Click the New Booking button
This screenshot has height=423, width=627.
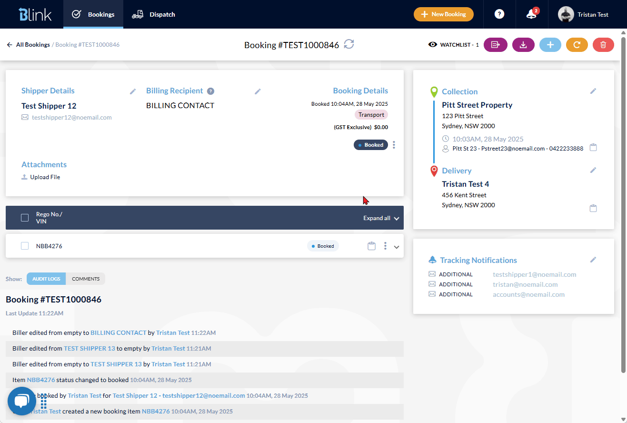click(x=443, y=14)
